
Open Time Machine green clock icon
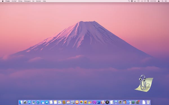point(133,102)
